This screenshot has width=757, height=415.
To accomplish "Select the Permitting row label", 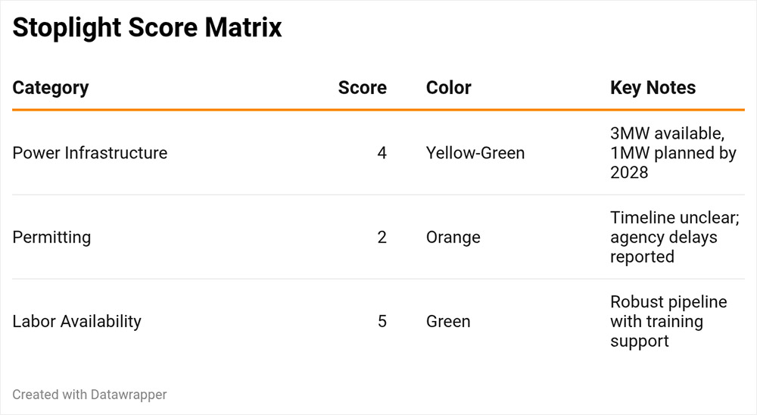I will [51, 237].
